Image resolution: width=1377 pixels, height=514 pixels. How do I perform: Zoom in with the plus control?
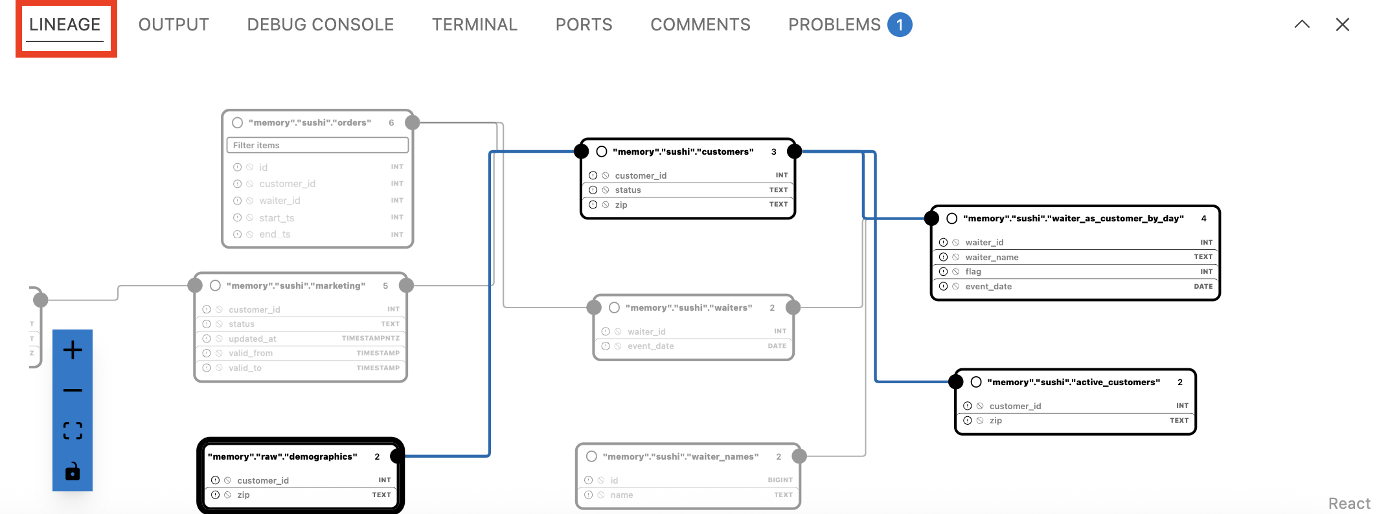(x=73, y=350)
